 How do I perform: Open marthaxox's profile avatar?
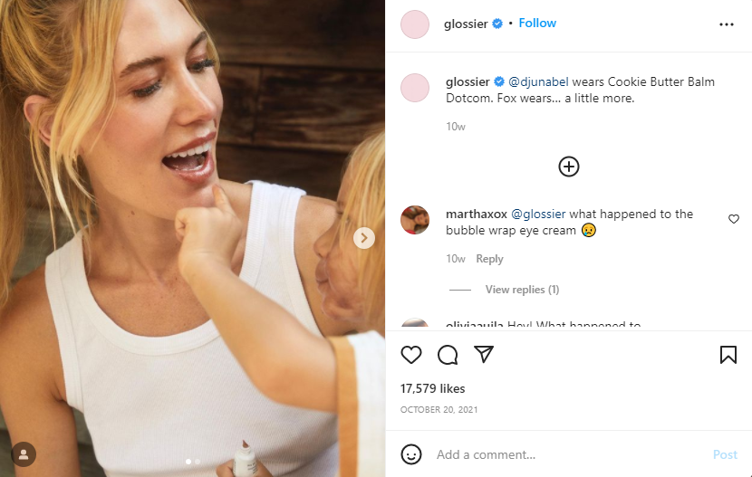click(x=415, y=220)
